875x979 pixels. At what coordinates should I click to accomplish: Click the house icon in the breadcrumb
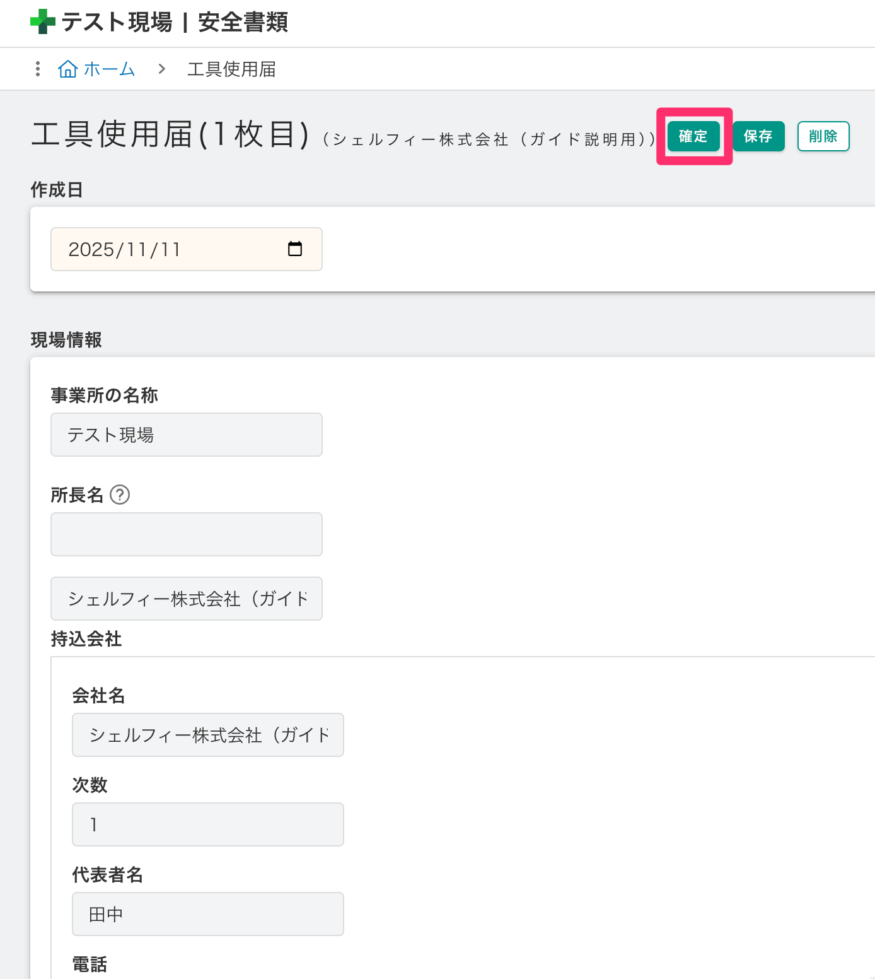pyautogui.click(x=67, y=69)
